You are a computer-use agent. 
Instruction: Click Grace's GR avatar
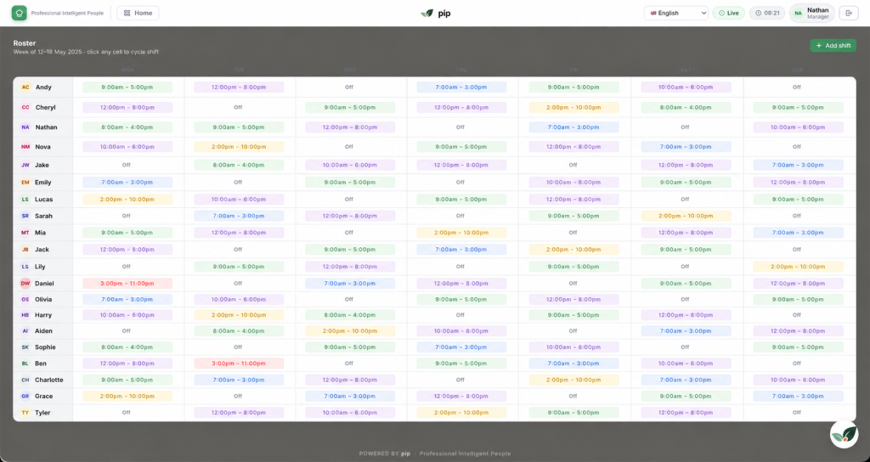(25, 397)
